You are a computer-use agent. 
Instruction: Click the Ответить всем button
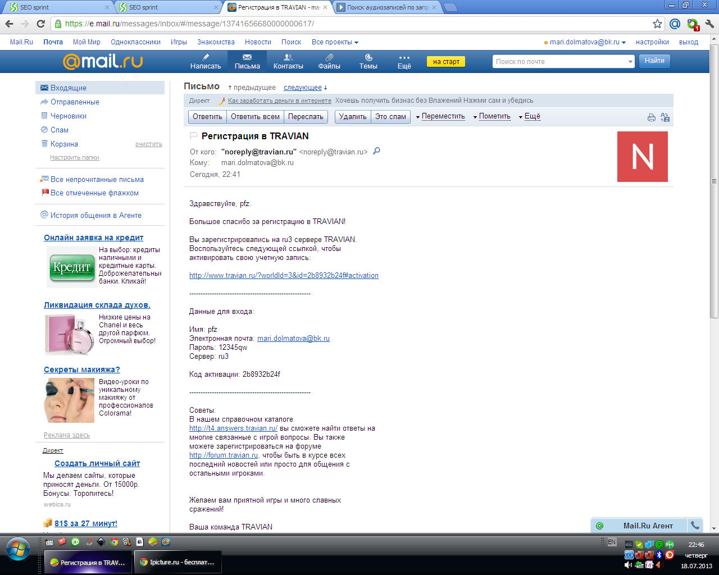[x=255, y=117]
